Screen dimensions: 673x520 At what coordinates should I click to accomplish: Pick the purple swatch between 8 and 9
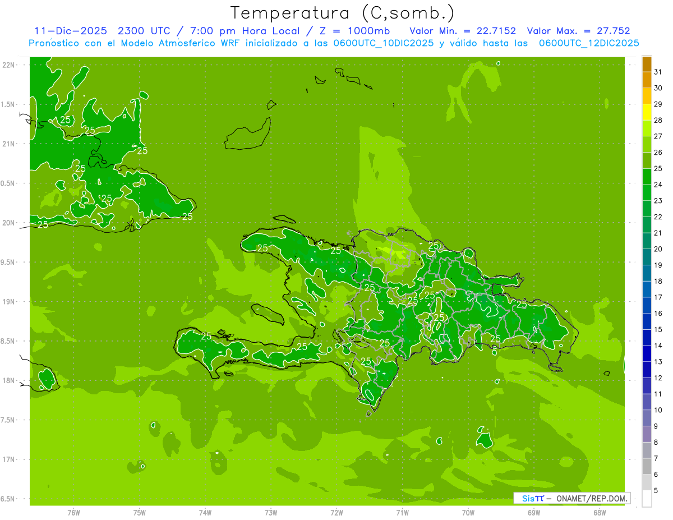coord(647,434)
